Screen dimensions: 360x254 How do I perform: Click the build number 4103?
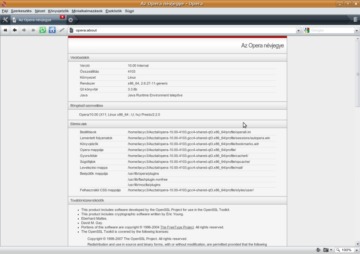click(131, 71)
